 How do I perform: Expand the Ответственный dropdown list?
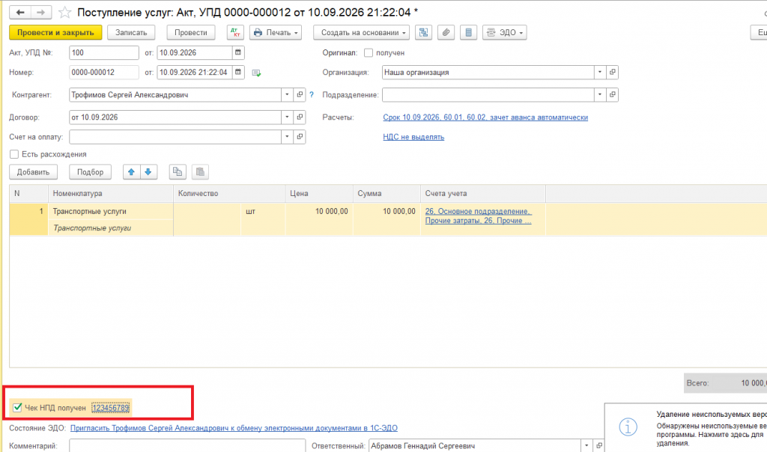point(586,446)
